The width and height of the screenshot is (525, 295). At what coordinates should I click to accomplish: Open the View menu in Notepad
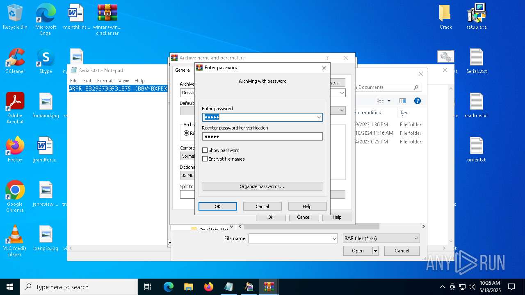(x=123, y=81)
